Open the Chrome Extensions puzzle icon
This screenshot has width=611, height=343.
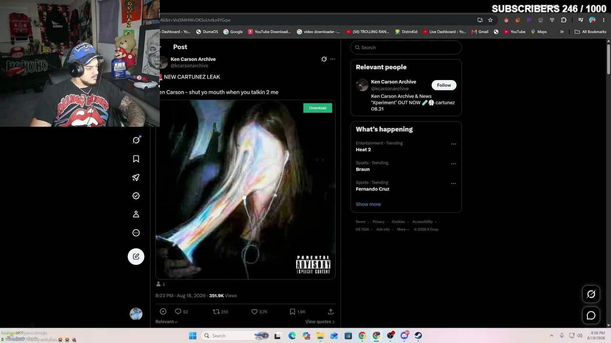pyautogui.click(x=564, y=20)
